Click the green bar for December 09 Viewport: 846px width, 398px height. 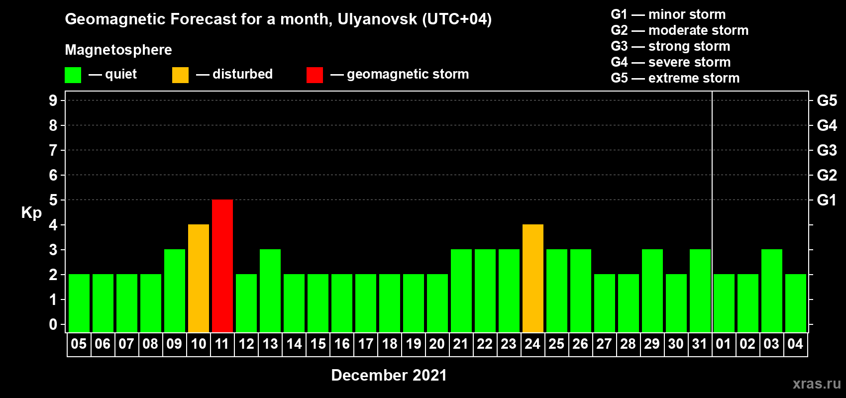(x=175, y=291)
